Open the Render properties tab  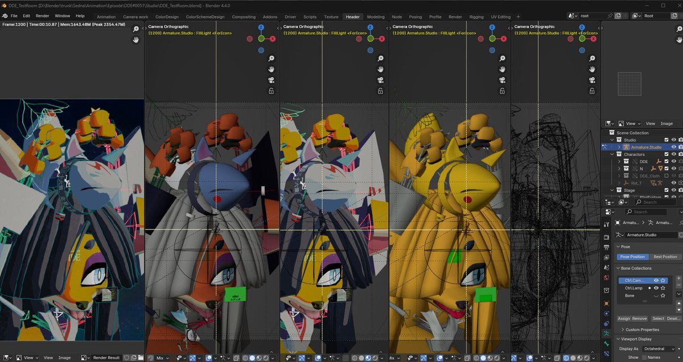[x=606, y=237]
